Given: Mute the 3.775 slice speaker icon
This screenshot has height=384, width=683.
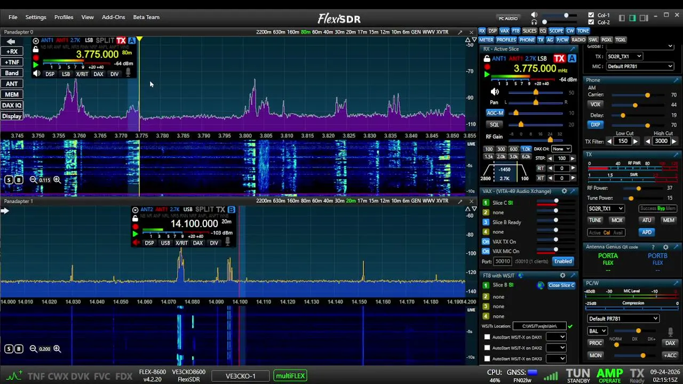Looking at the screenshot, I should click(36, 74).
